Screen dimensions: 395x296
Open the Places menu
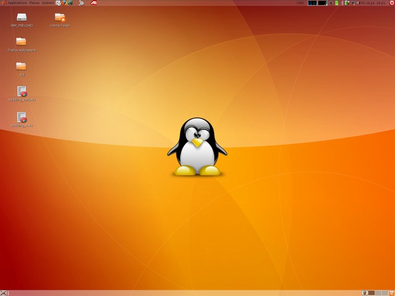[35, 3]
